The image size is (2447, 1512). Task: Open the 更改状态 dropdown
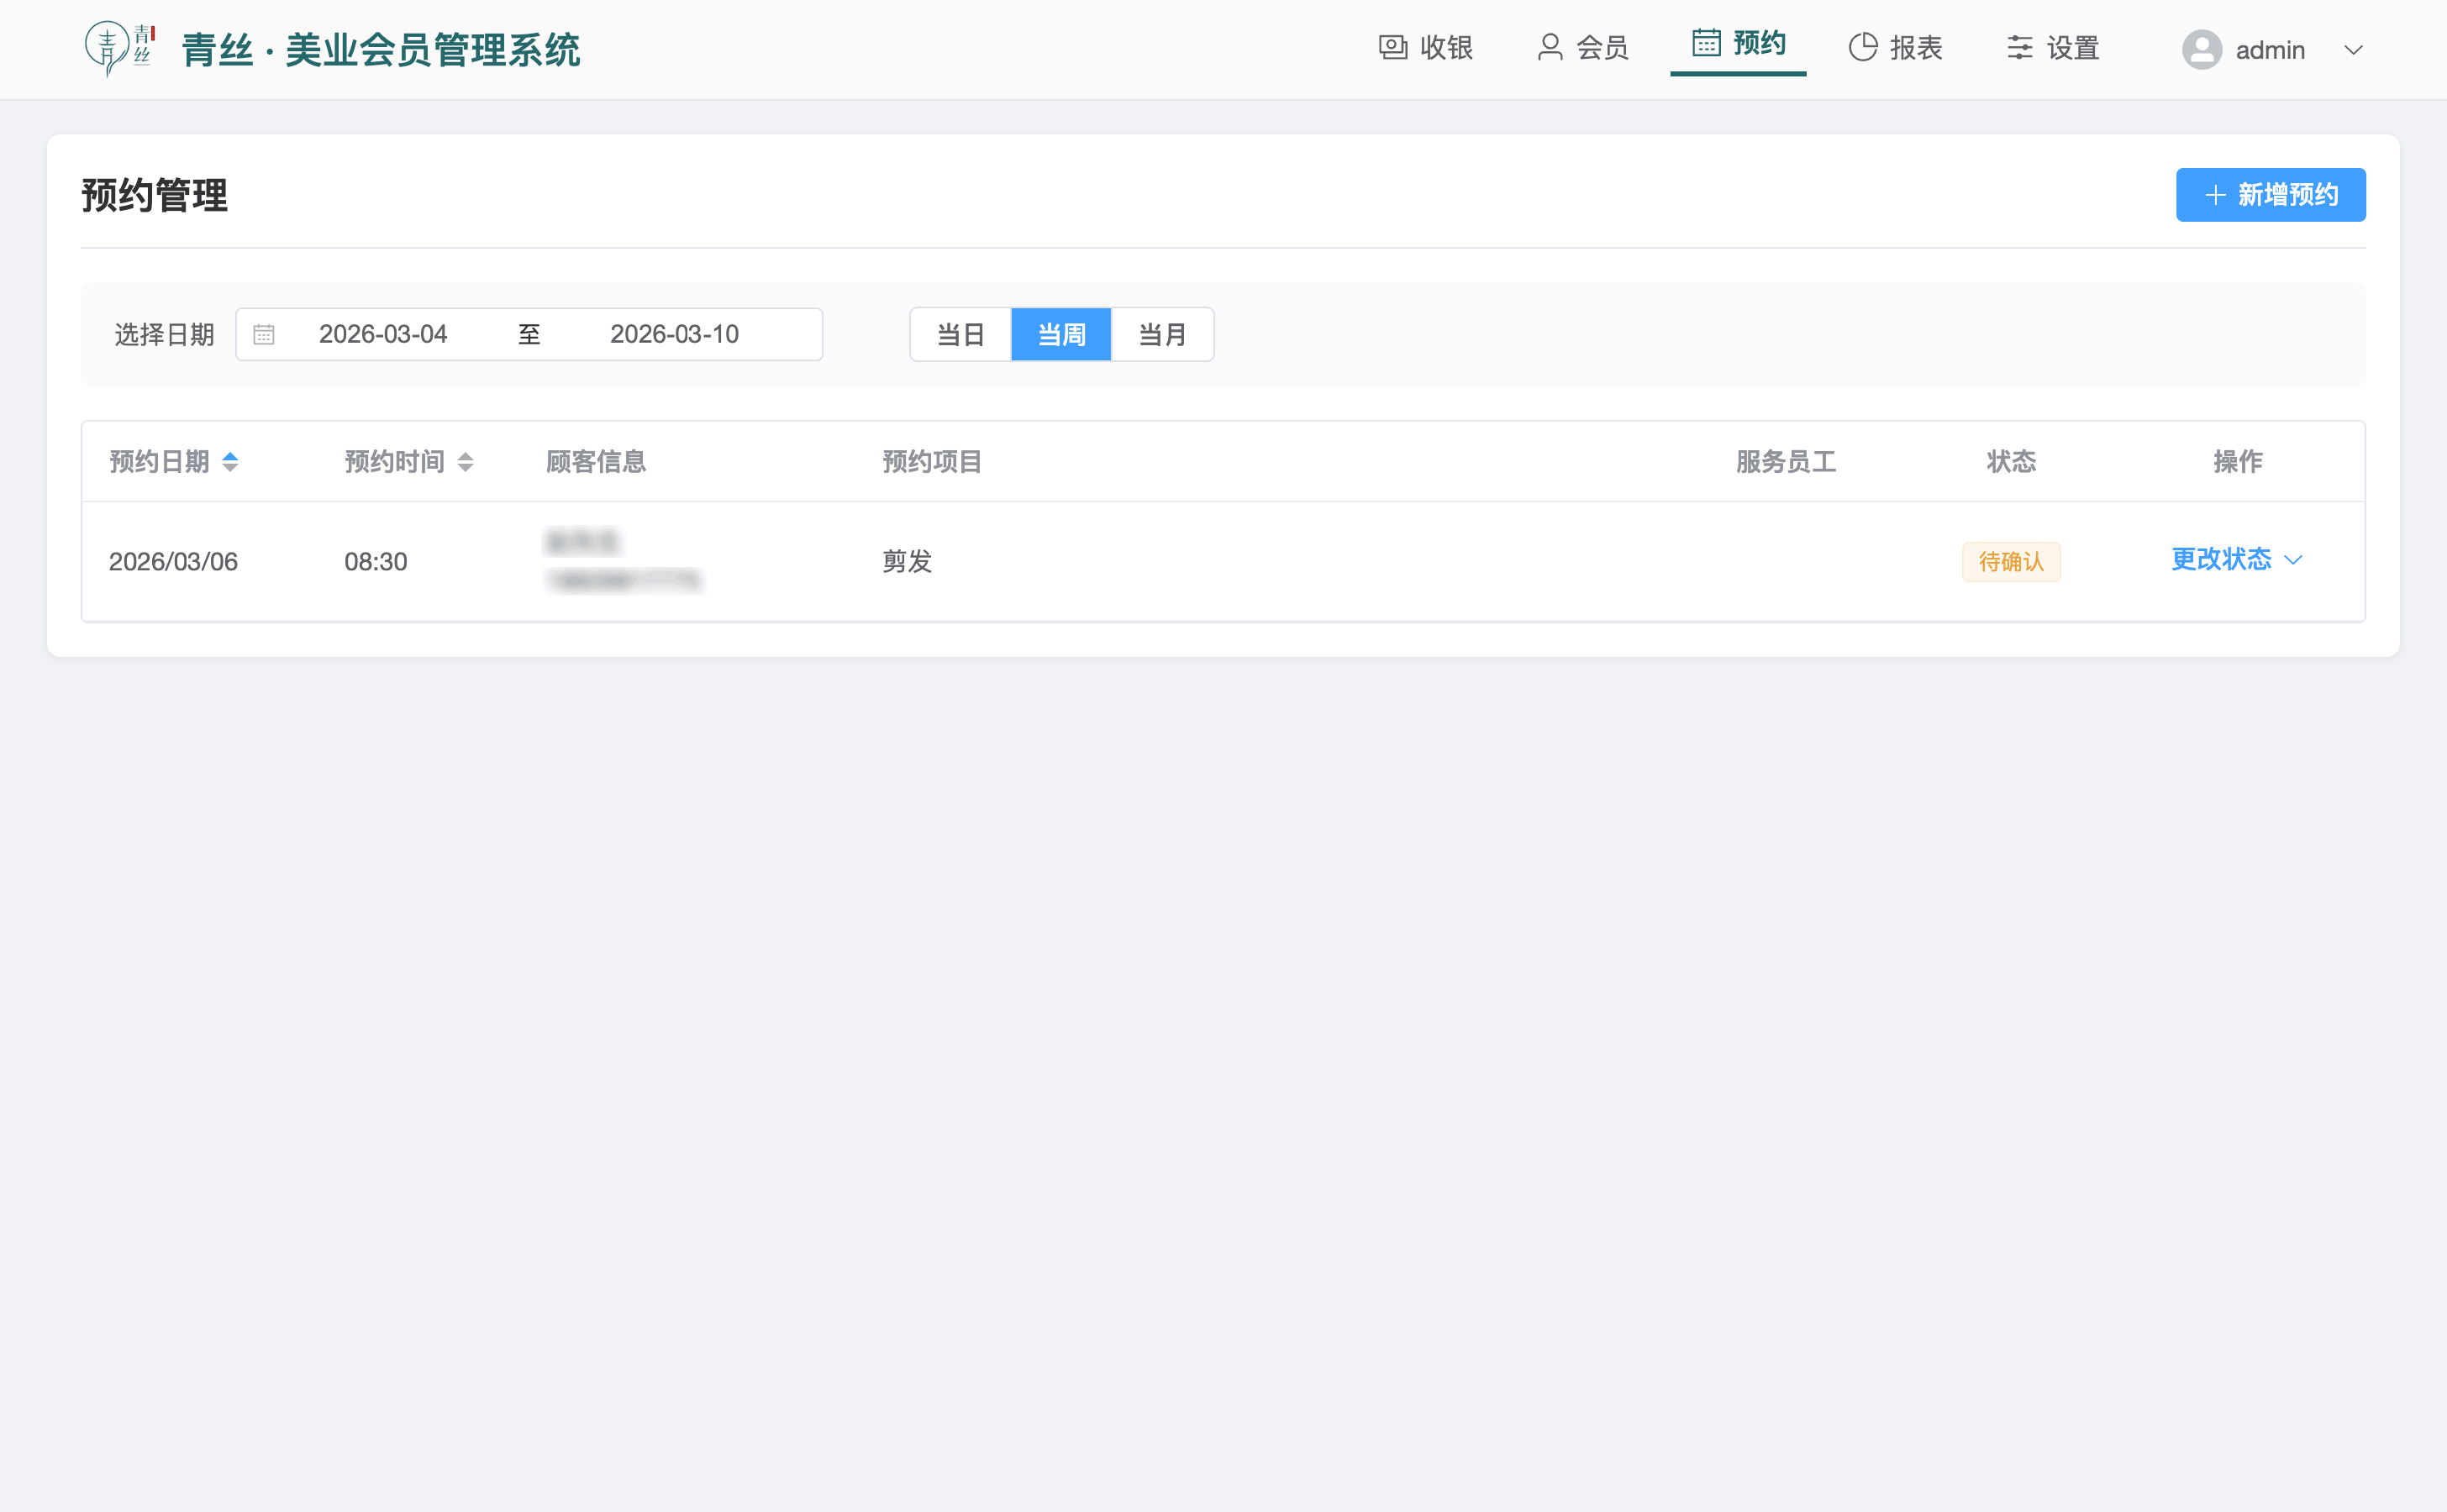pos(2237,559)
